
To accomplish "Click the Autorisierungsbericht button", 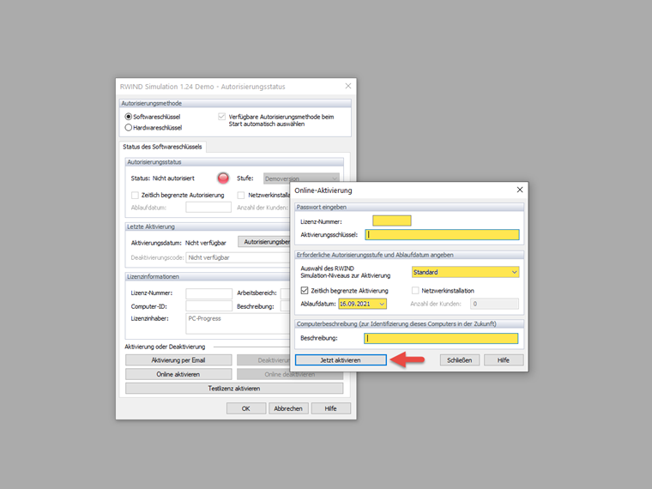I will (x=264, y=242).
